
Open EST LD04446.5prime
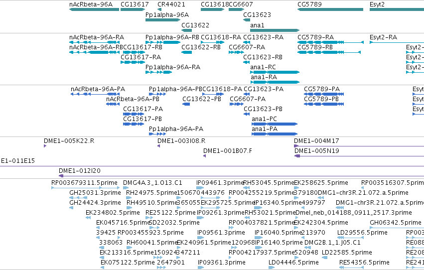click(272, 268)
